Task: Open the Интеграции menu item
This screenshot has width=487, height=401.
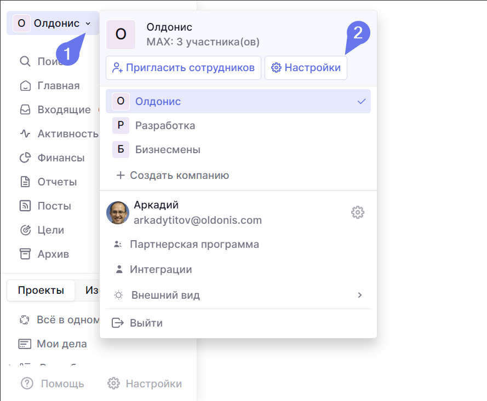Action: coord(161,270)
